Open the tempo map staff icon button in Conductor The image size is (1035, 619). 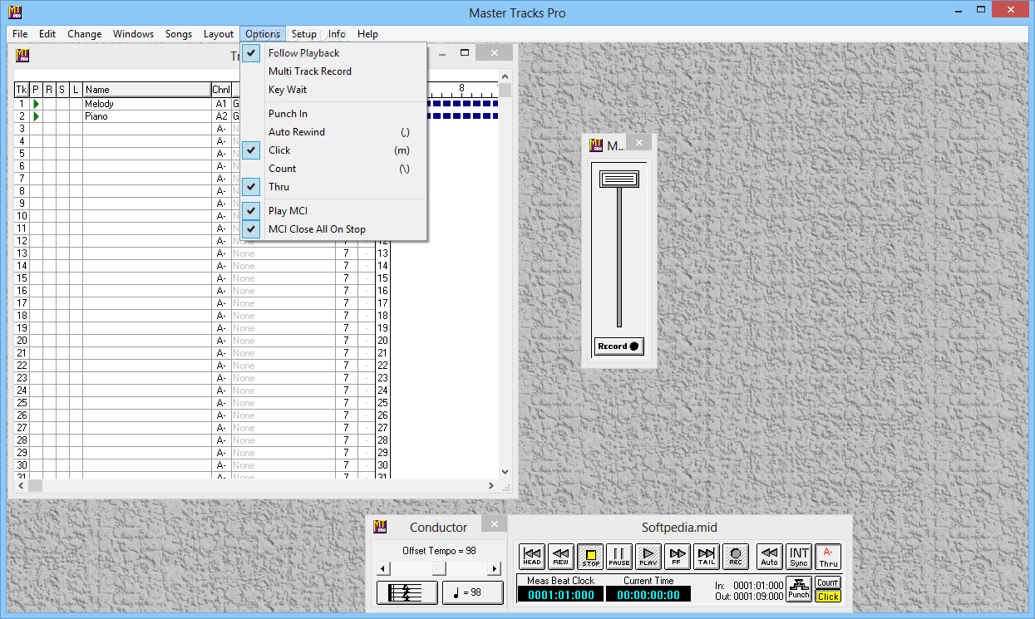tap(407, 592)
